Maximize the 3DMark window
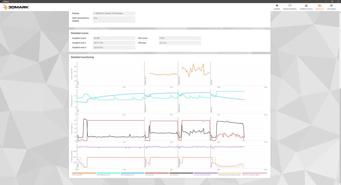 [x=332, y=1]
